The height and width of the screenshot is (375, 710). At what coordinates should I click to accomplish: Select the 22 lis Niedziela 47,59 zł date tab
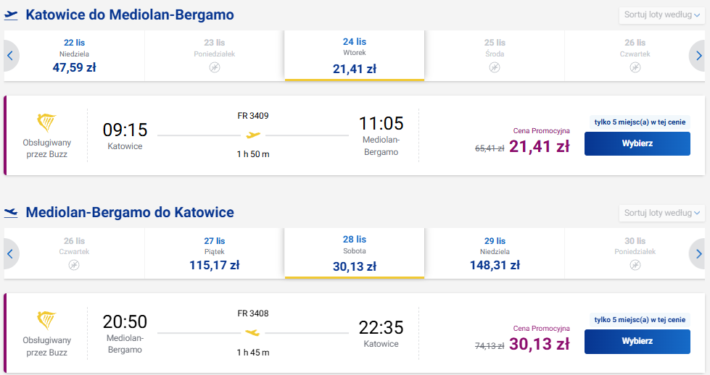[74, 56]
